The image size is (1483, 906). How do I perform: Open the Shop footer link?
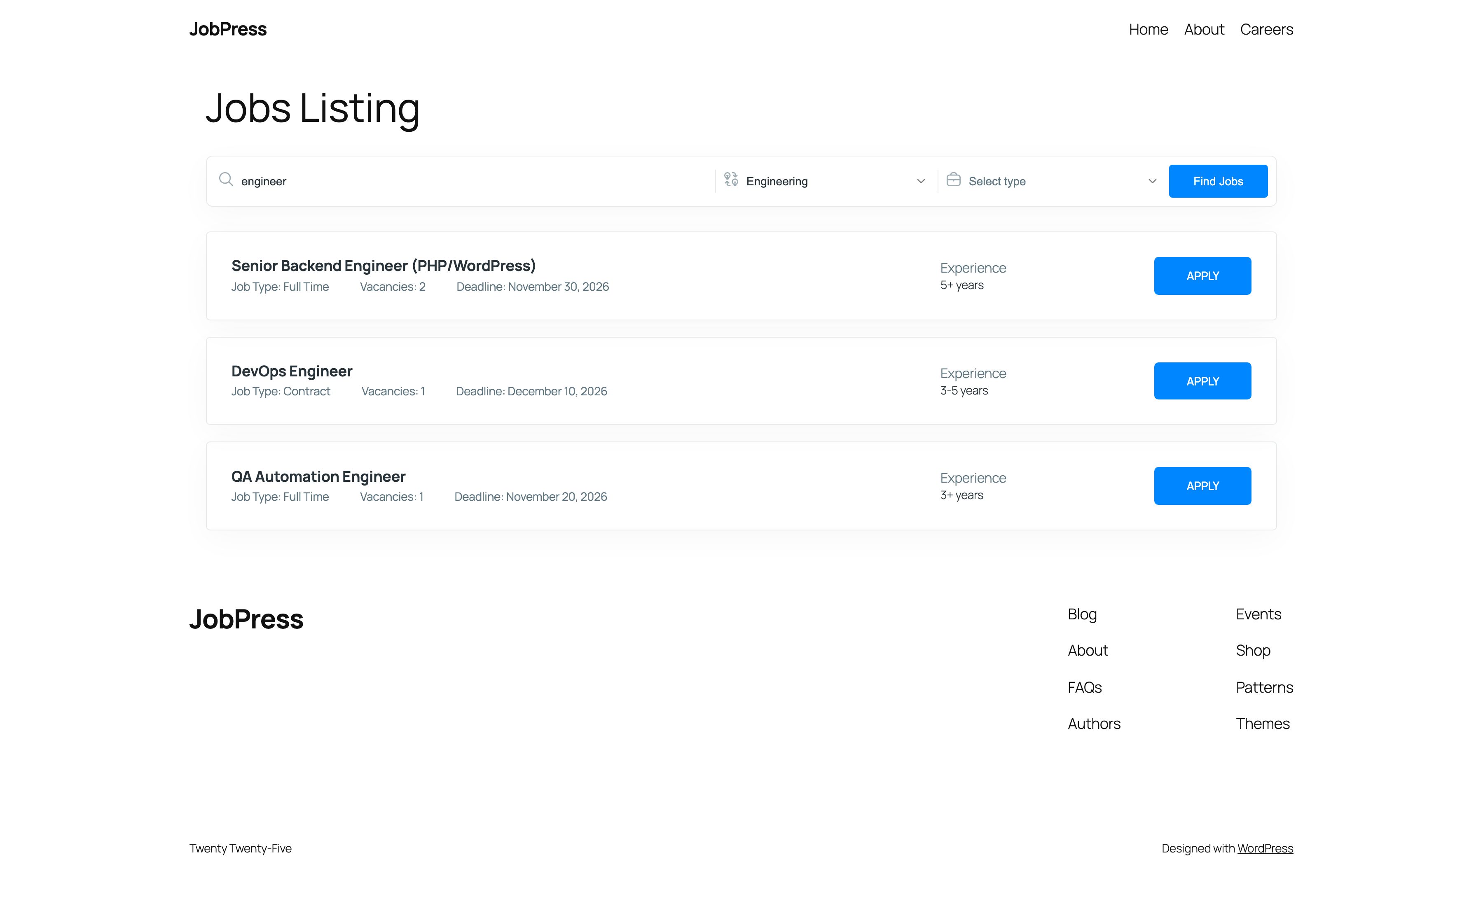[x=1253, y=650]
